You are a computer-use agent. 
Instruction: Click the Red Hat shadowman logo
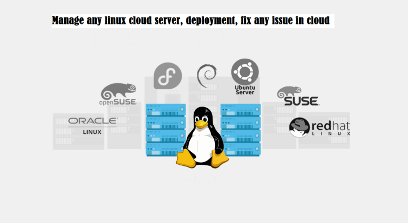point(300,127)
